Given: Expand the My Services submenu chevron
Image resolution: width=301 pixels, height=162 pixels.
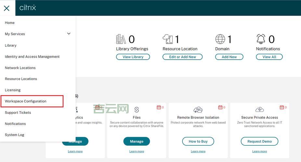Looking at the screenshot, I should point(69,34).
